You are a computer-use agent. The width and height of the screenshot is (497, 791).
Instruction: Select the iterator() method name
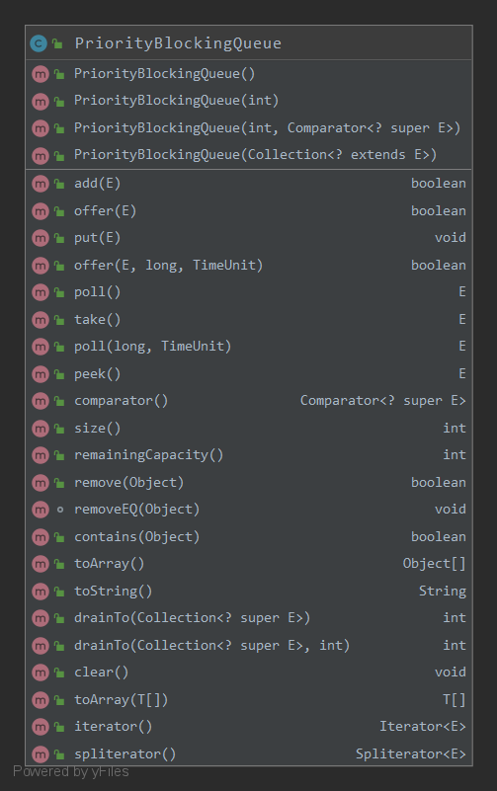[113, 727]
